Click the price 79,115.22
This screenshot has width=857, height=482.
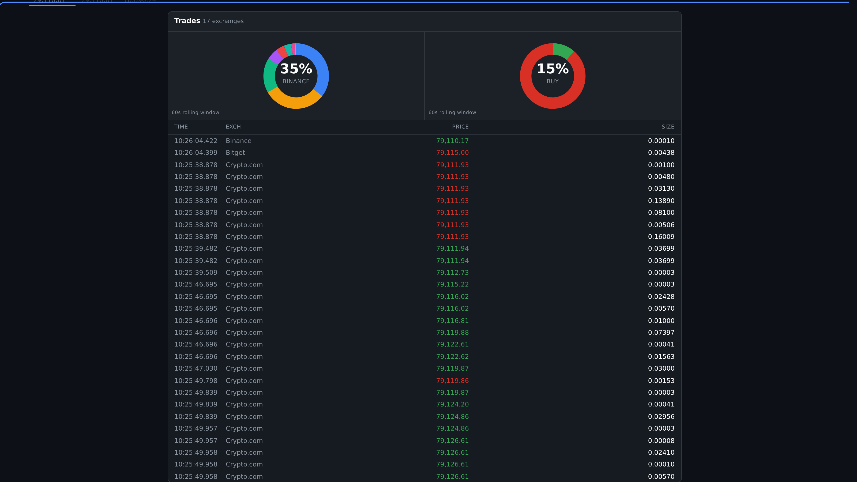[x=452, y=284]
